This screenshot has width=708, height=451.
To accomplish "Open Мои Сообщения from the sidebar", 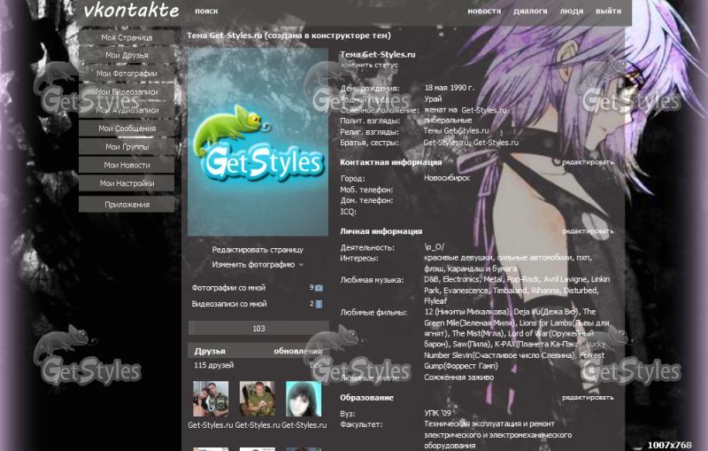I will coord(127,128).
